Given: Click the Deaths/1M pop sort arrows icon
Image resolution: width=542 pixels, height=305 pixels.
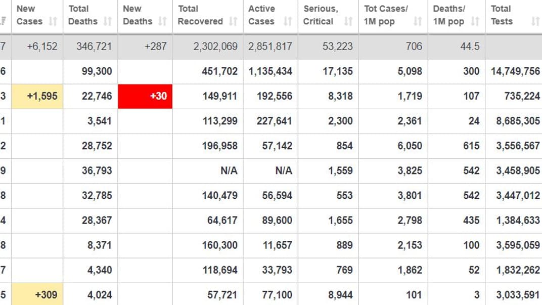Looking at the screenshot, I should tap(475, 21).
